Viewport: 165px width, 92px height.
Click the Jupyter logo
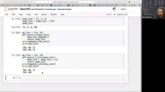point(11,9)
